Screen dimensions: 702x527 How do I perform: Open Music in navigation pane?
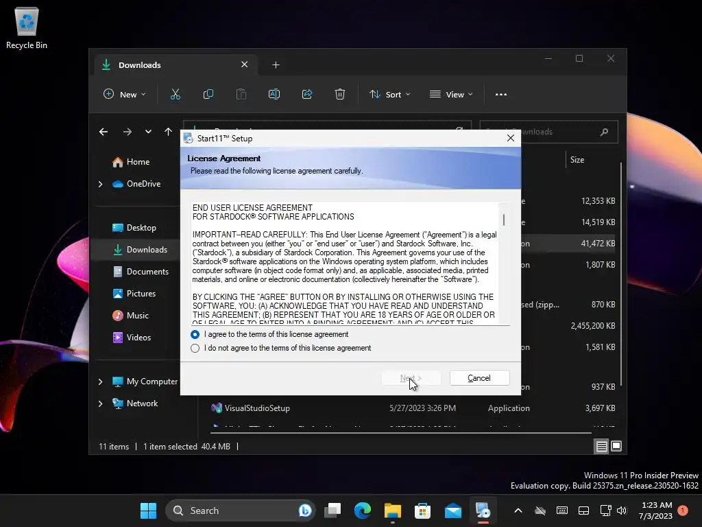(137, 316)
